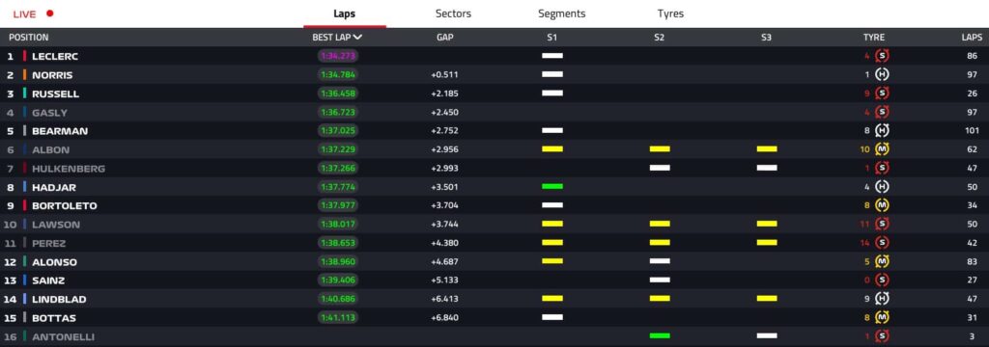989x347 pixels.
Task: Select driver name LINDBLAD
Action: pyautogui.click(x=59, y=299)
